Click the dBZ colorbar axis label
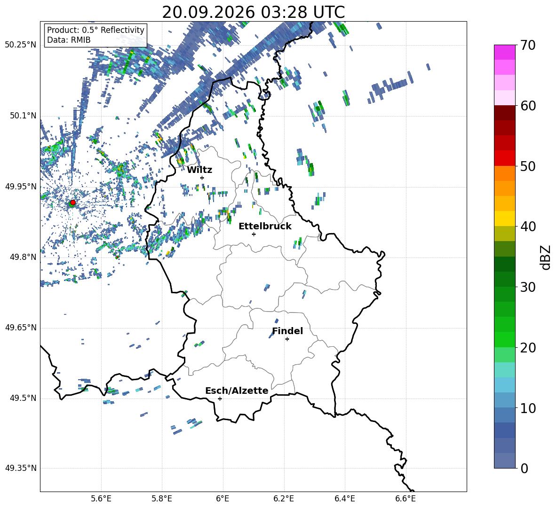 [546, 257]
